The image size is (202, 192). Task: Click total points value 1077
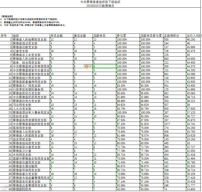coord(167,124)
